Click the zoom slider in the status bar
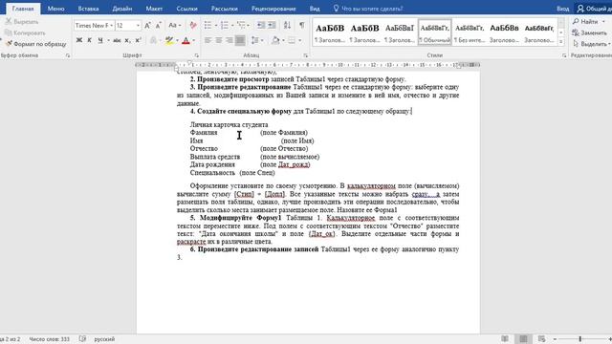 click(x=580, y=339)
